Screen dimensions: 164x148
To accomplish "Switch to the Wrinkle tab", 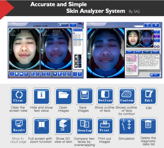I will click(x=138, y=52).
